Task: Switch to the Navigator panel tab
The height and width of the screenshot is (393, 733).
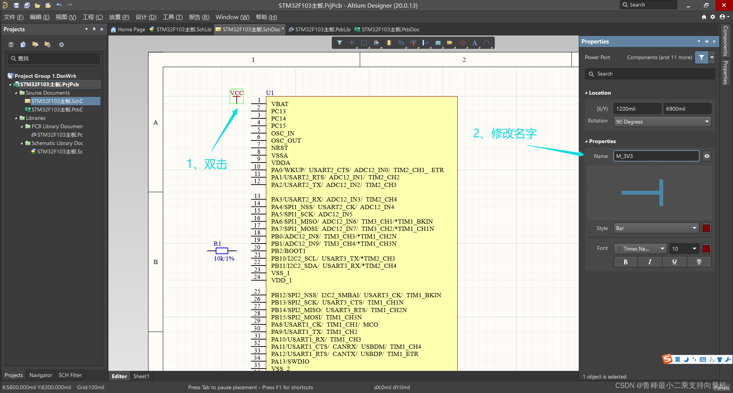Action: tap(40, 375)
